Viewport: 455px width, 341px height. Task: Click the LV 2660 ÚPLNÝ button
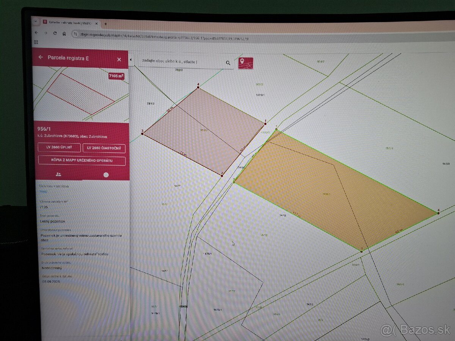pyautogui.click(x=59, y=147)
